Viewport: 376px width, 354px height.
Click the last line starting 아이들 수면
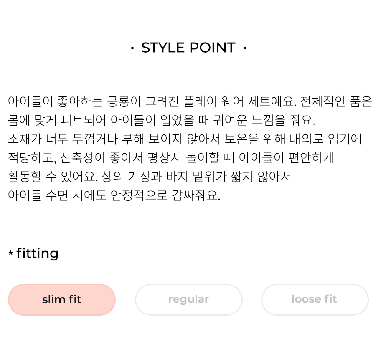114,195
